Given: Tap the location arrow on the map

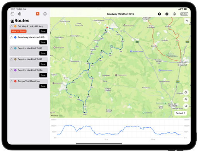Looking at the screenshot, I should (x=187, y=21).
